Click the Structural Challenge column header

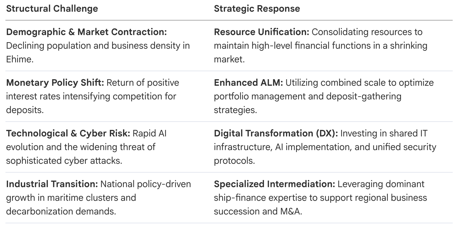52,9
